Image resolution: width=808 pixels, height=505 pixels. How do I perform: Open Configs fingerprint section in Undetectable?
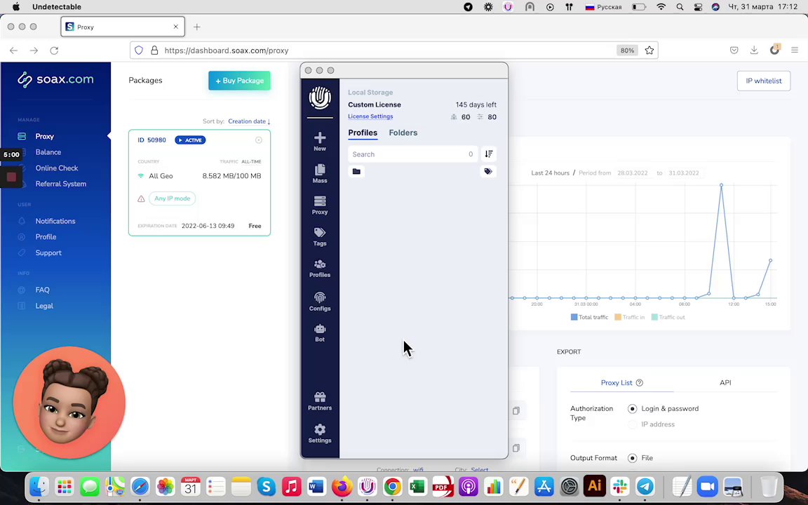click(x=320, y=302)
